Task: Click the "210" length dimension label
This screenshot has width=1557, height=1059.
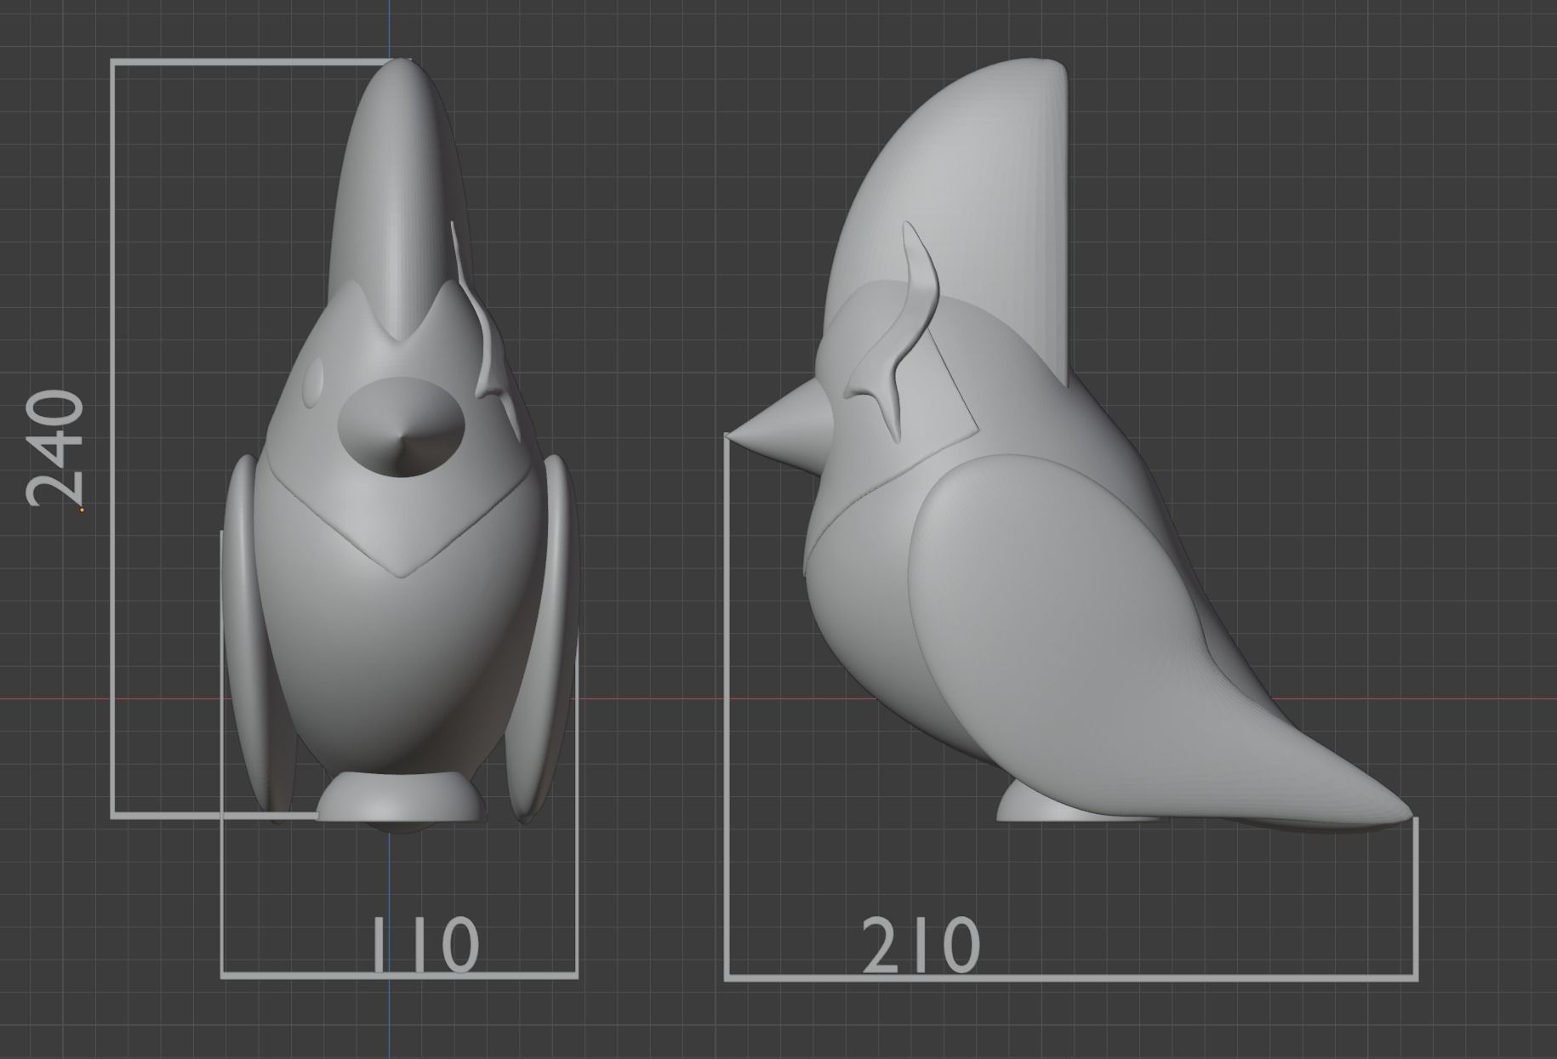Action: pos(921,945)
